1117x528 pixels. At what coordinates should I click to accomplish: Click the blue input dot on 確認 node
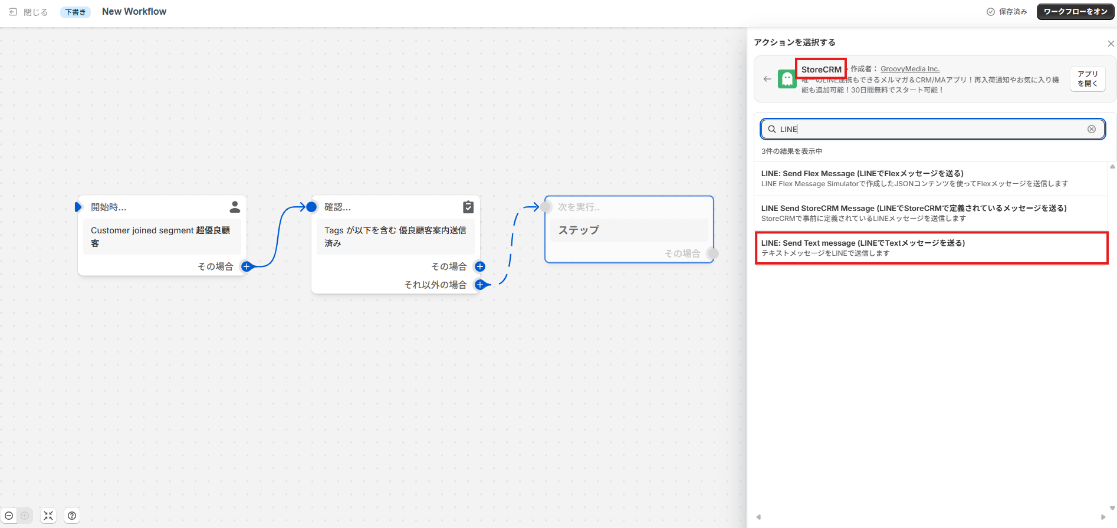311,207
